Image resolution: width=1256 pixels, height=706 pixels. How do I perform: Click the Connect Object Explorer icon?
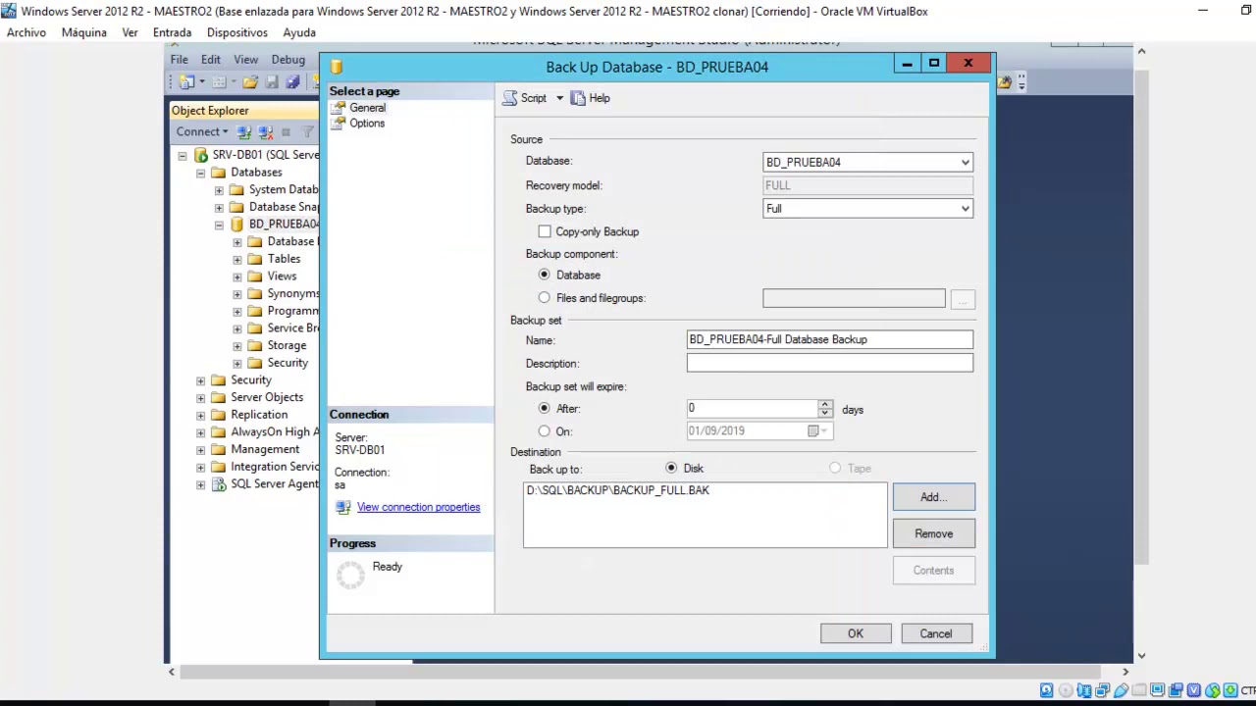tap(244, 131)
